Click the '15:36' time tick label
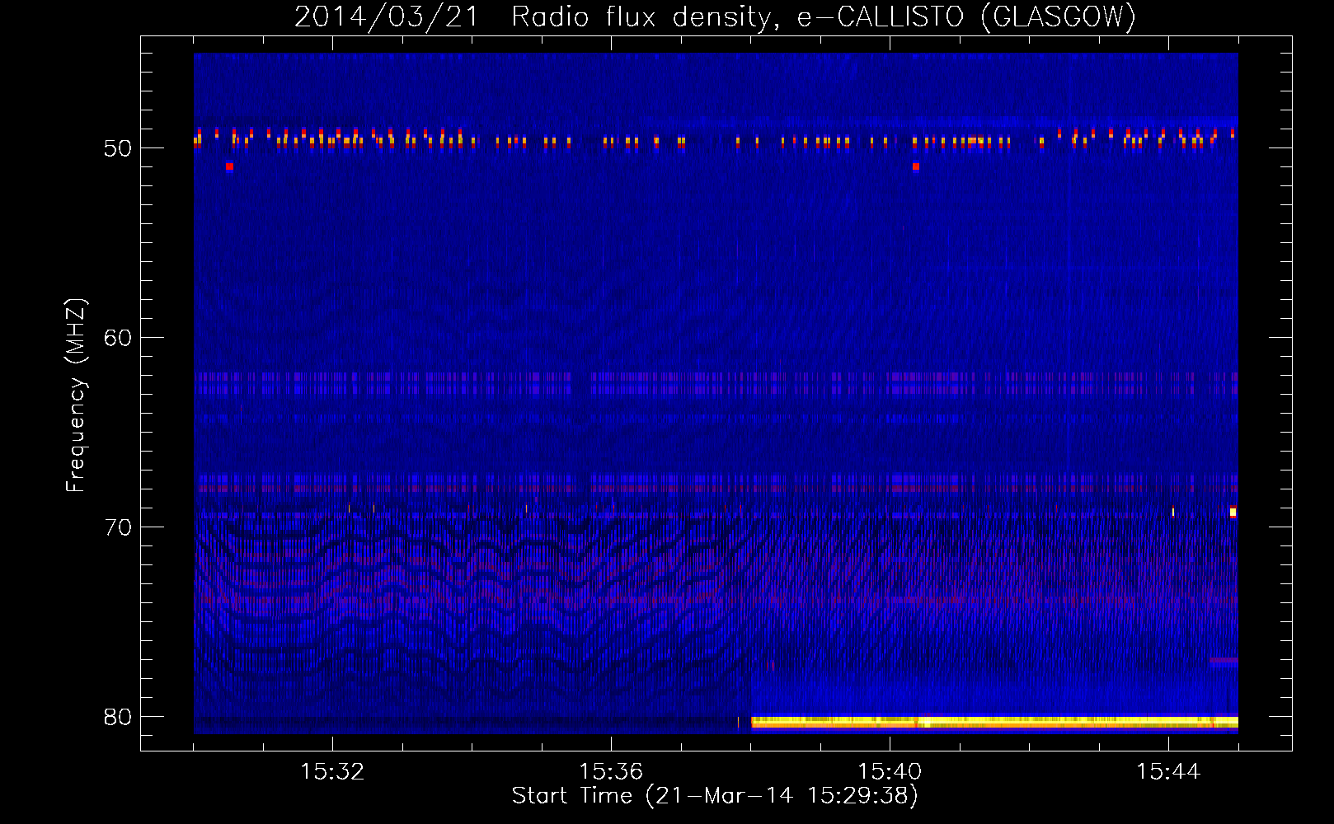 point(611,772)
